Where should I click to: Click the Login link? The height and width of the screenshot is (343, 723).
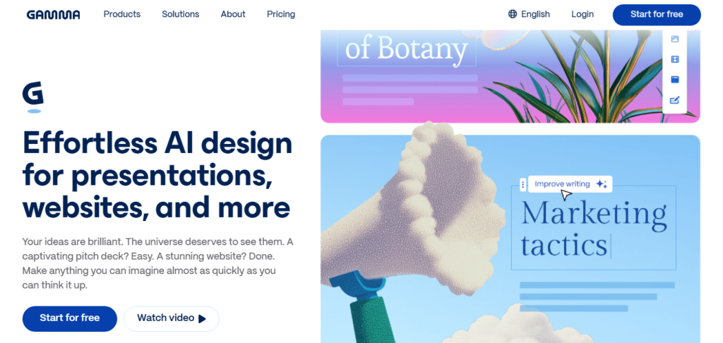tap(582, 14)
